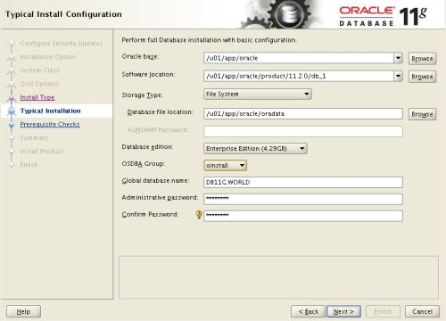This screenshot has height=321, width=446.
Task: Expand the Database edition dropdown
Action: tap(255, 148)
